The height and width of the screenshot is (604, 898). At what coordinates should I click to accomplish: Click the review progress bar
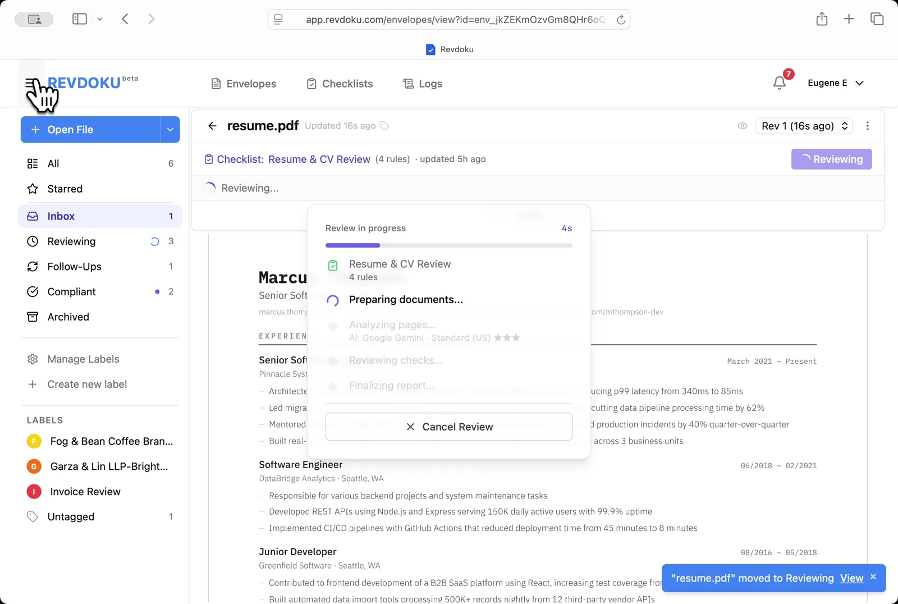[x=448, y=245]
